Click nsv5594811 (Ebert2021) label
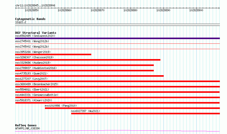 [x=32, y=90]
